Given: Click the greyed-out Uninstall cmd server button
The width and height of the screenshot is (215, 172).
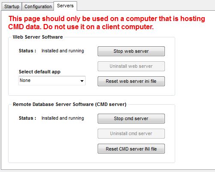Looking at the screenshot, I should [x=131, y=133].
